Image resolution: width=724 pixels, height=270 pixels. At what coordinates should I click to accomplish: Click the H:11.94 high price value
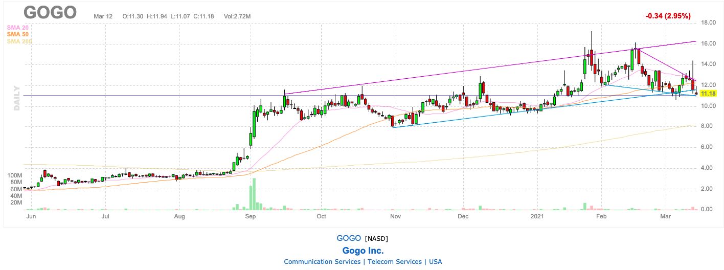157,16
